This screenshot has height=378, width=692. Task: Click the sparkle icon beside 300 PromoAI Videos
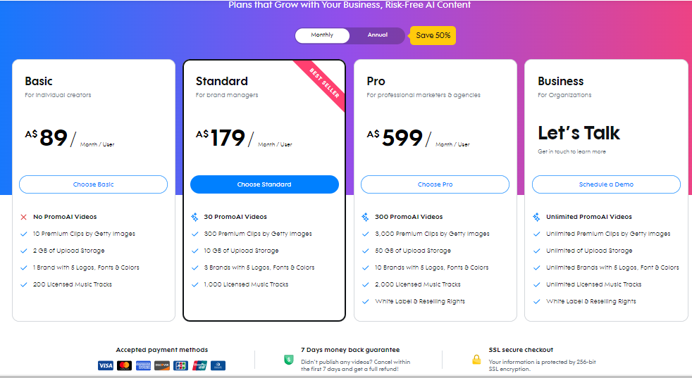(x=365, y=217)
